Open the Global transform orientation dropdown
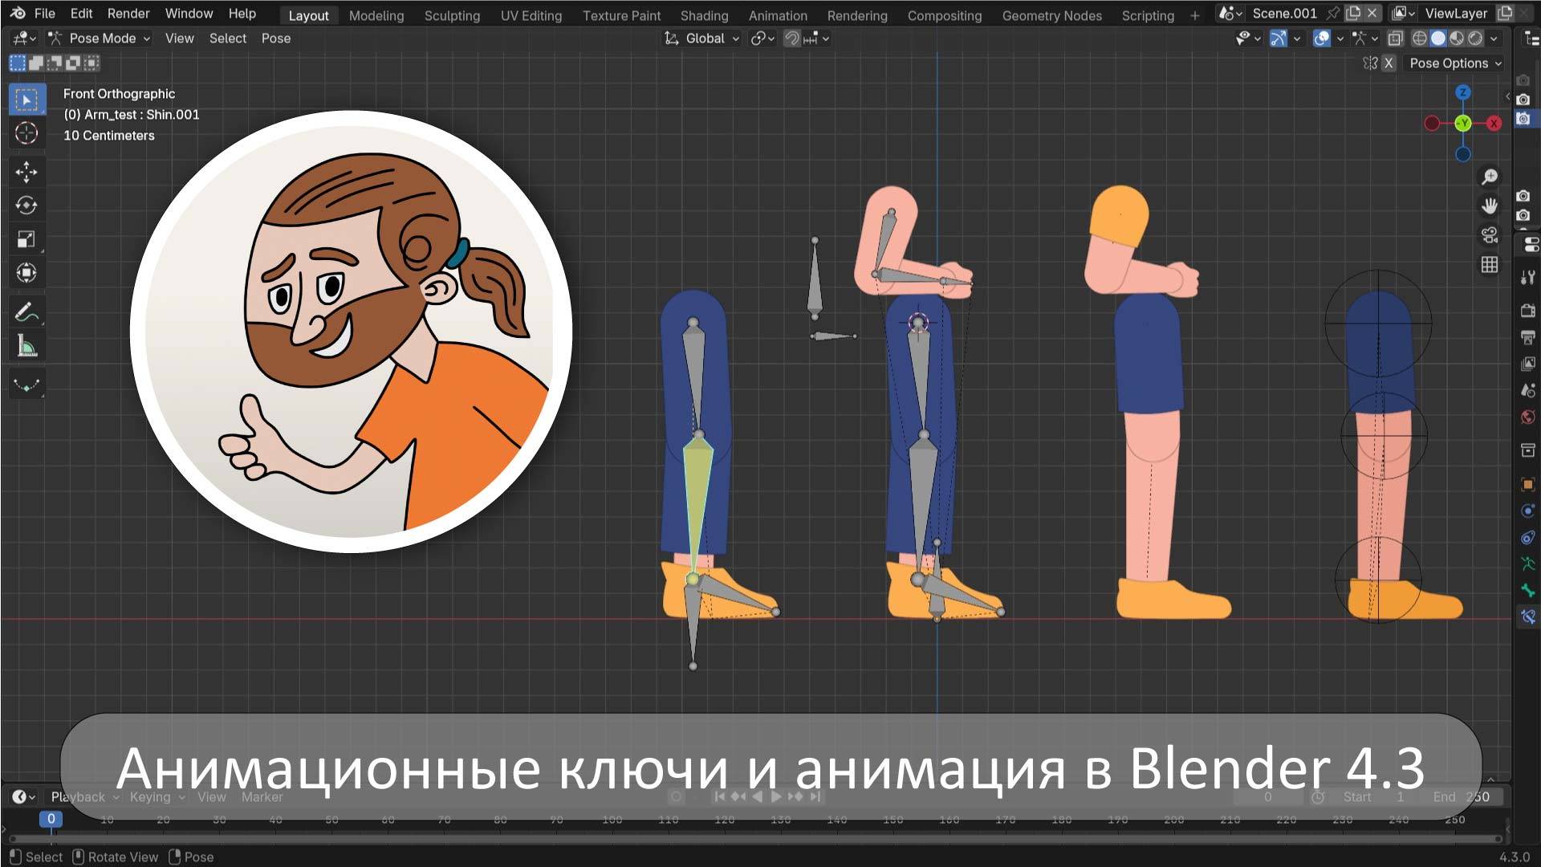 pyautogui.click(x=703, y=38)
